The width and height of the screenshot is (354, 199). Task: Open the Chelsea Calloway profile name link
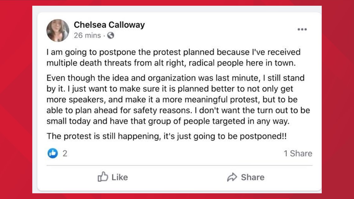click(x=109, y=25)
